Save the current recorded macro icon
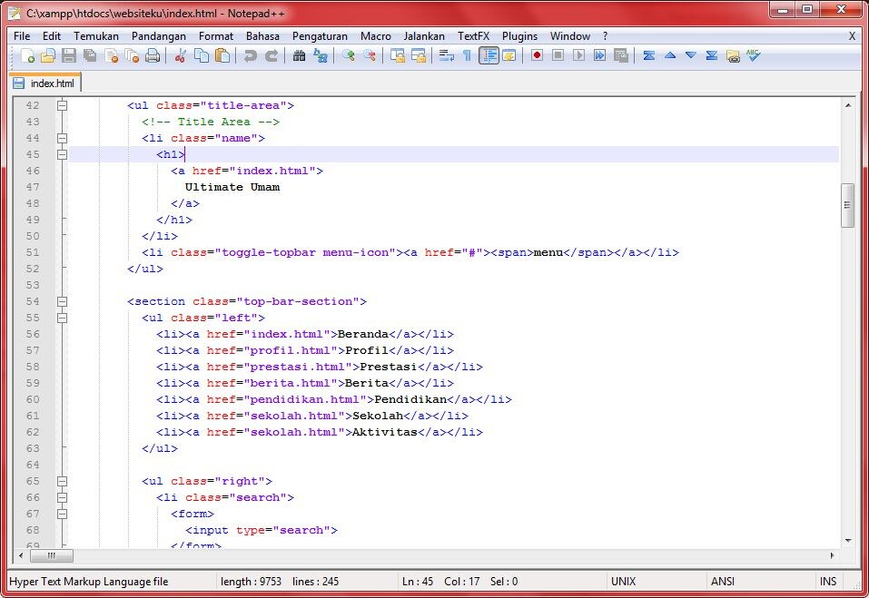This screenshot has height=598, width=869. pyautogui.click(x=621, y=55)
